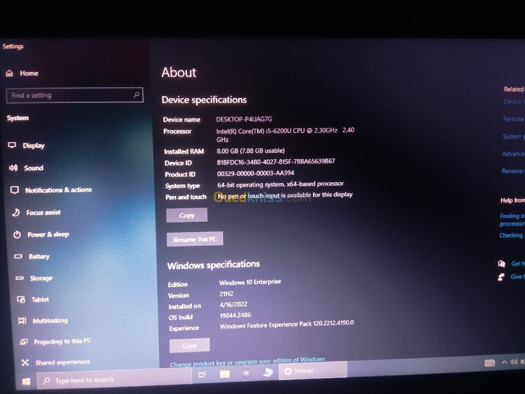
Task: Copy the device specifications
Action: (187, 215)
